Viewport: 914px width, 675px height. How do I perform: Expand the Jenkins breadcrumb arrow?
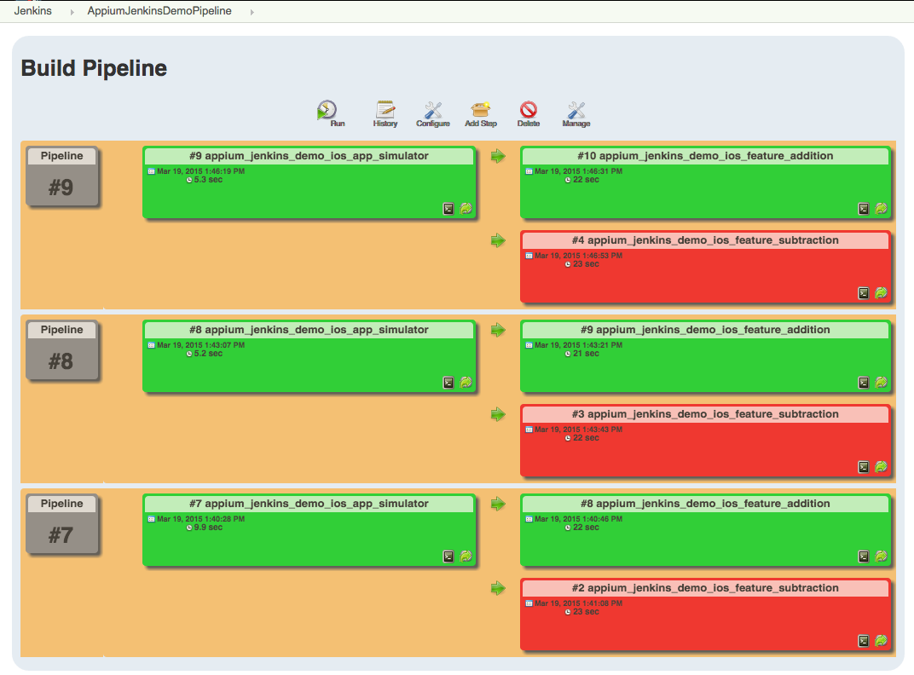pos(72,12)
